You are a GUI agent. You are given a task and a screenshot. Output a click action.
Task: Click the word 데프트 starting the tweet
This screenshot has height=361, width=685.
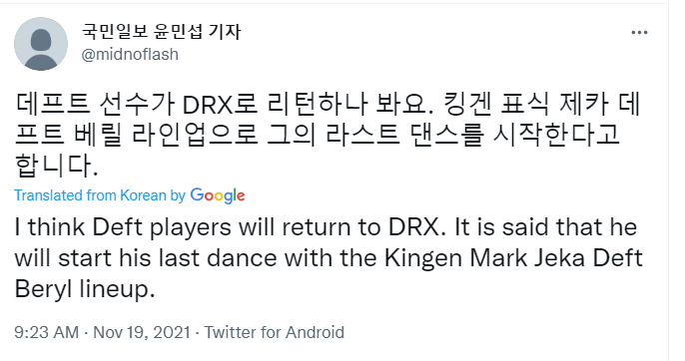[52, 105]
